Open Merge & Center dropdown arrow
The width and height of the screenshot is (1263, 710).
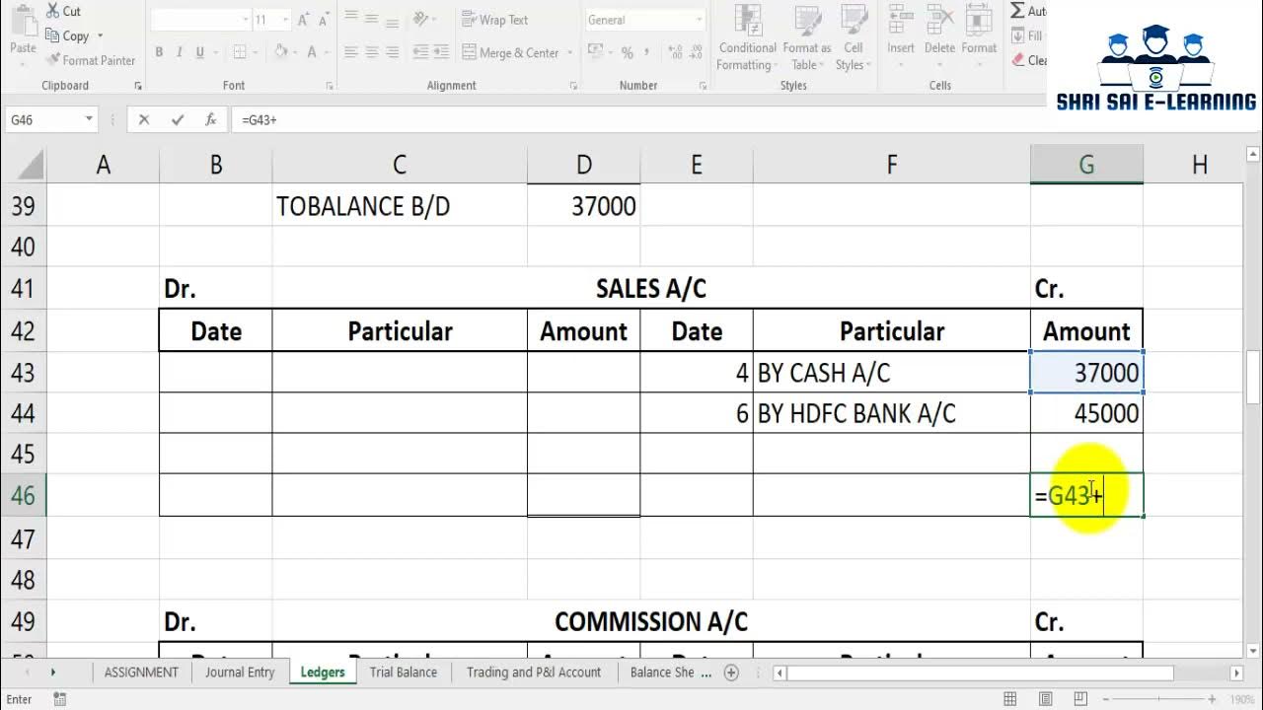click(x=568, y=53)
